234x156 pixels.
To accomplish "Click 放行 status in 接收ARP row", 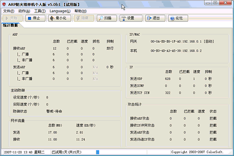I will tap(110, 48).
